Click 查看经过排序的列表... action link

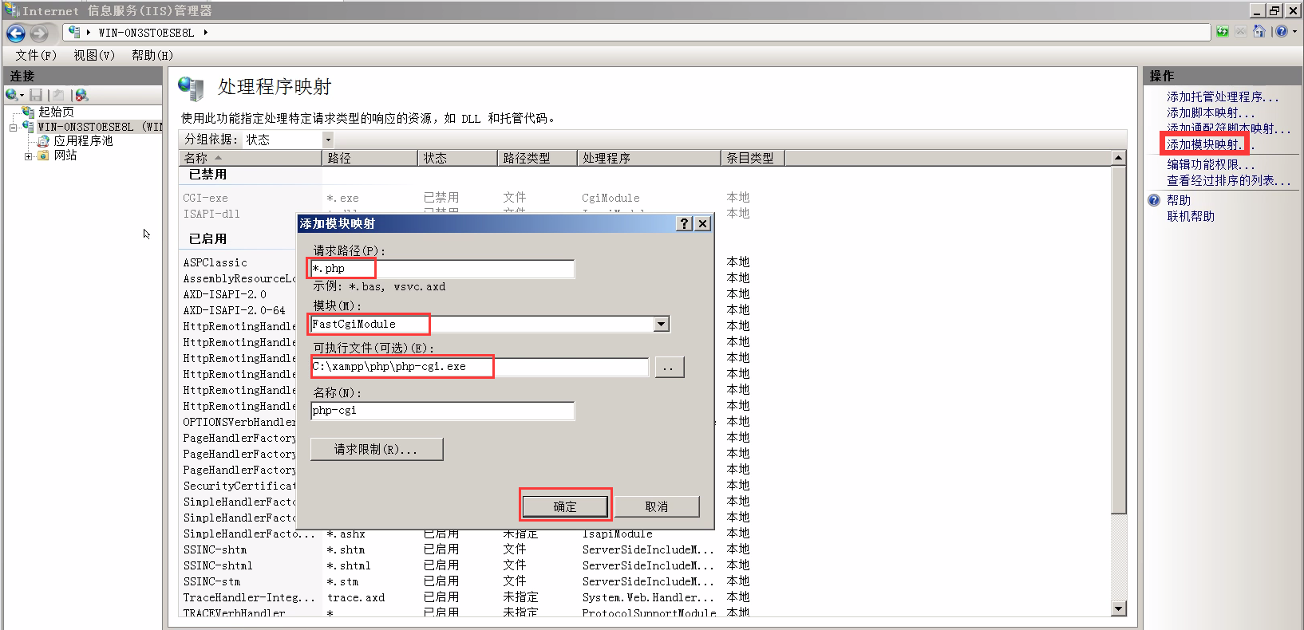[1229, 180]
